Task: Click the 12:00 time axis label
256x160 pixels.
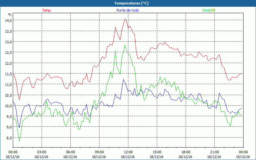Action: pos(128,152)
